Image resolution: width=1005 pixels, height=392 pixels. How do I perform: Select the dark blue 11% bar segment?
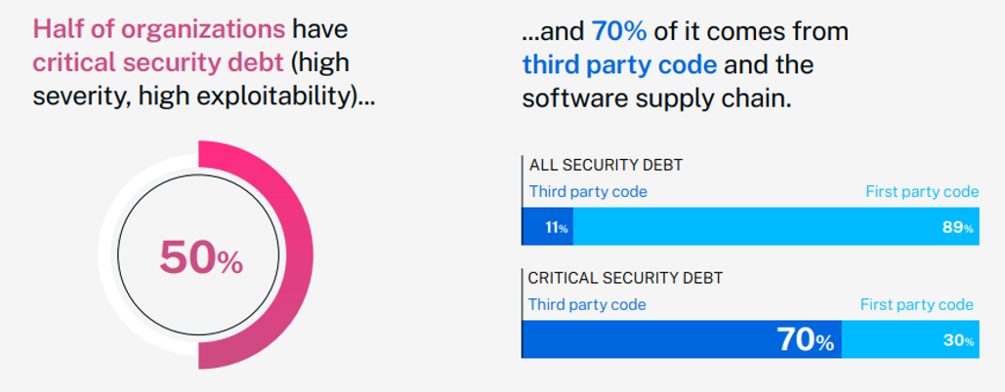coord(548,226)
